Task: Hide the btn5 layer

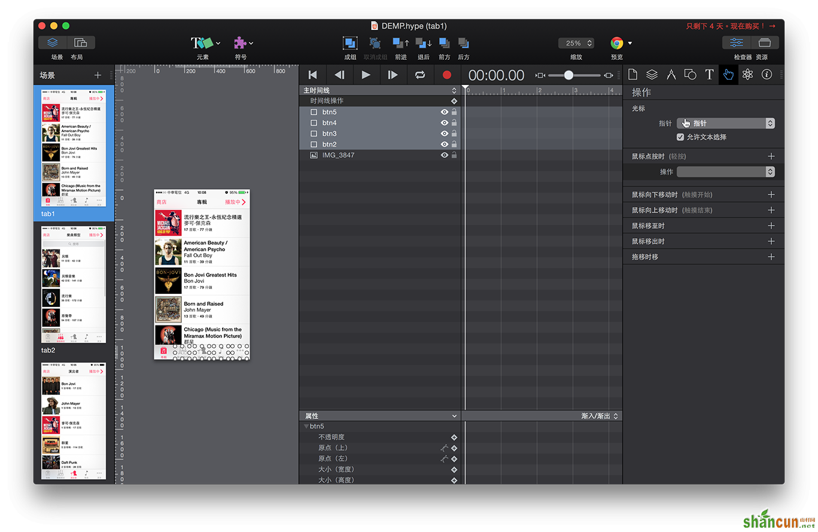Action: (444, 112)
